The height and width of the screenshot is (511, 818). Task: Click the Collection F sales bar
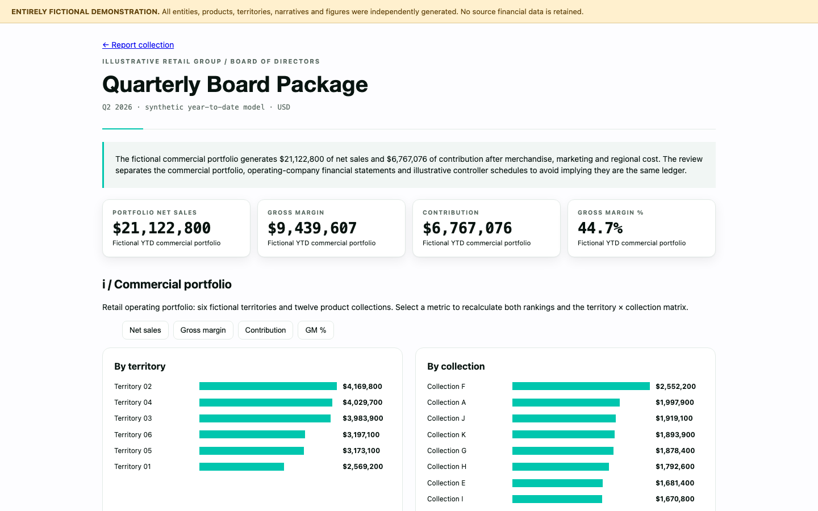pos(581,386)
